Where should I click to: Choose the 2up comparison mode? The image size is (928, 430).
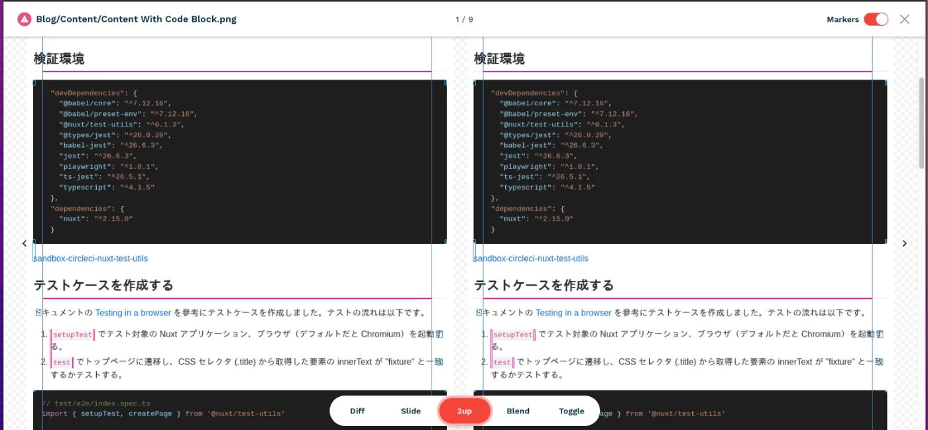coord(465,411)
